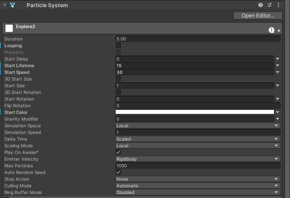
Task: Click the Particle System component title
Action: 47,5
